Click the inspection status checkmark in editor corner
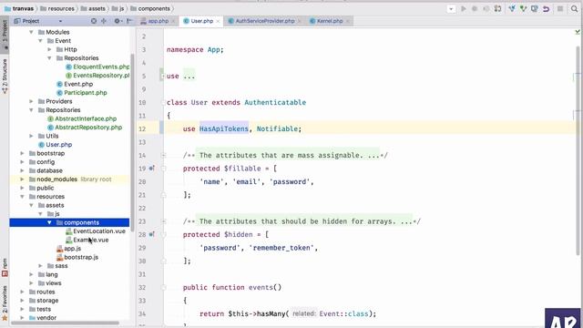 pos(577,33)
